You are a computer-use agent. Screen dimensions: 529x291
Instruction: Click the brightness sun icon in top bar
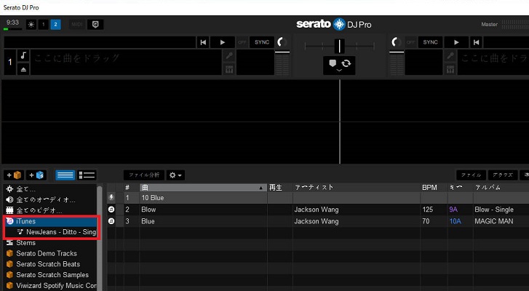(x=31, y=25)
